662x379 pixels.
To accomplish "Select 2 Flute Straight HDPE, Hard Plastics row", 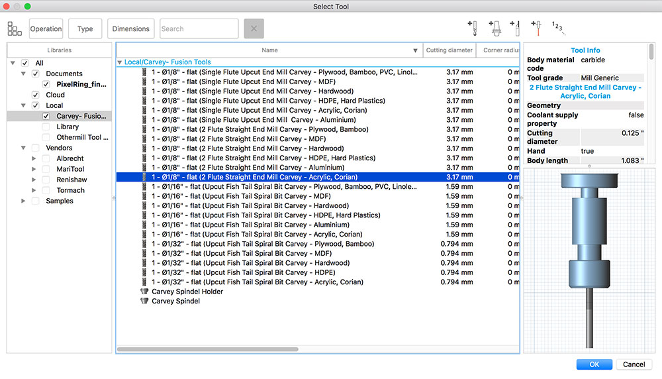I will click(318, 158).
